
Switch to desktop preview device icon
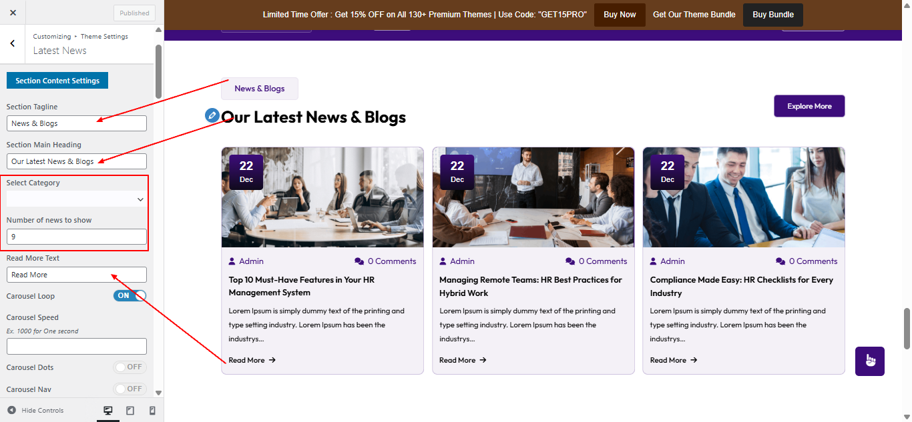(108, 411)
